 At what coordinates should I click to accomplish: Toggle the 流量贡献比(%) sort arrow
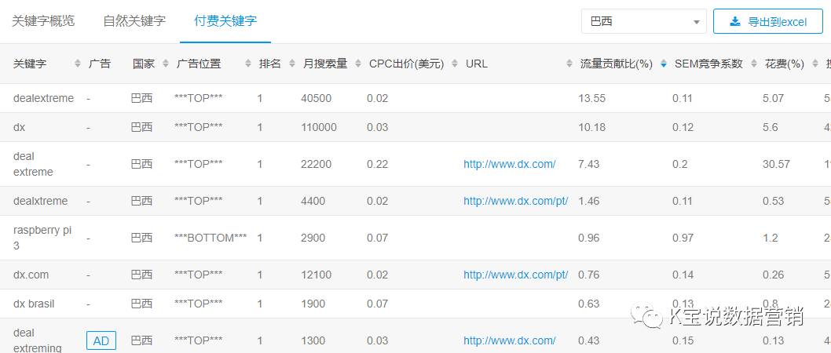coord(664,64)
